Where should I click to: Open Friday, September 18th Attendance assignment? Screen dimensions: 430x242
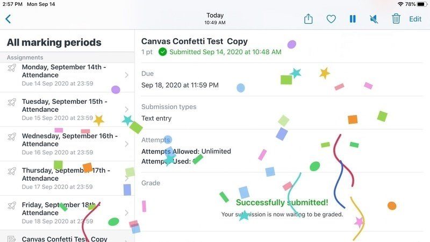click(x=64, y=212)
